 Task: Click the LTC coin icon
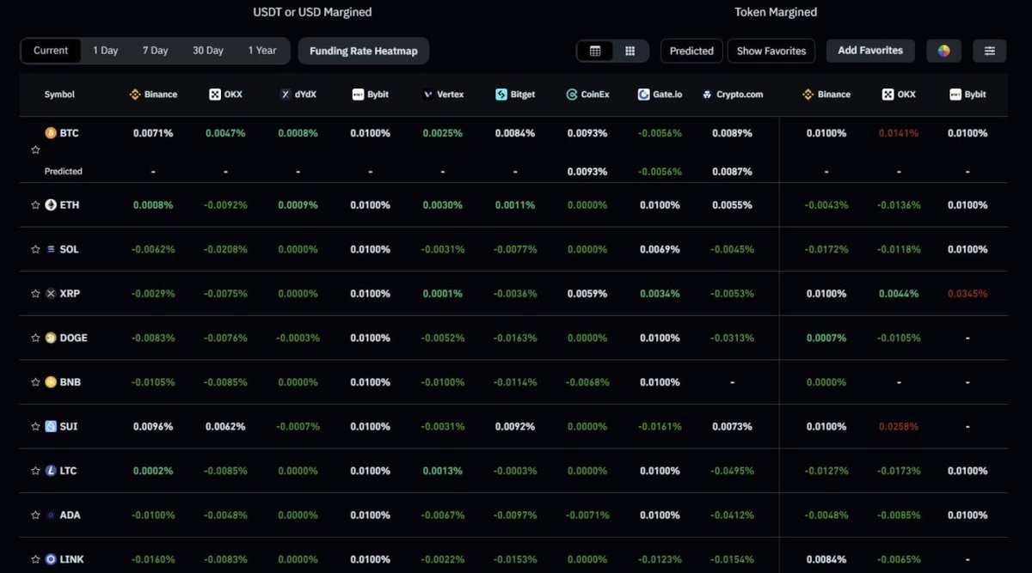tap(51, 471)
